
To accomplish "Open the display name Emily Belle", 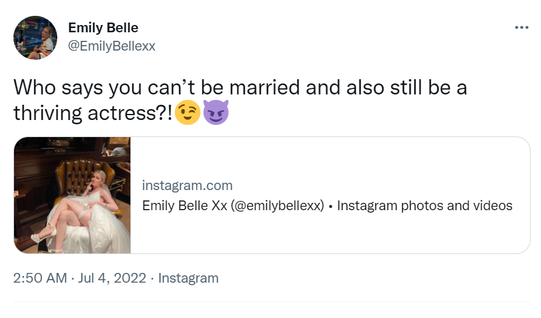I will point(103,28).
